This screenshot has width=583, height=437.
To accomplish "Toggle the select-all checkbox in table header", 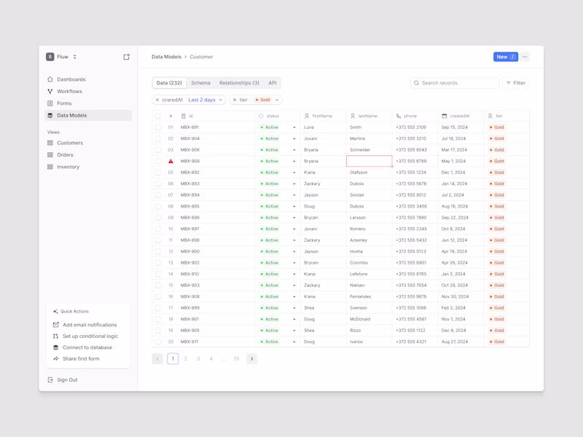I will coord(158,116).
